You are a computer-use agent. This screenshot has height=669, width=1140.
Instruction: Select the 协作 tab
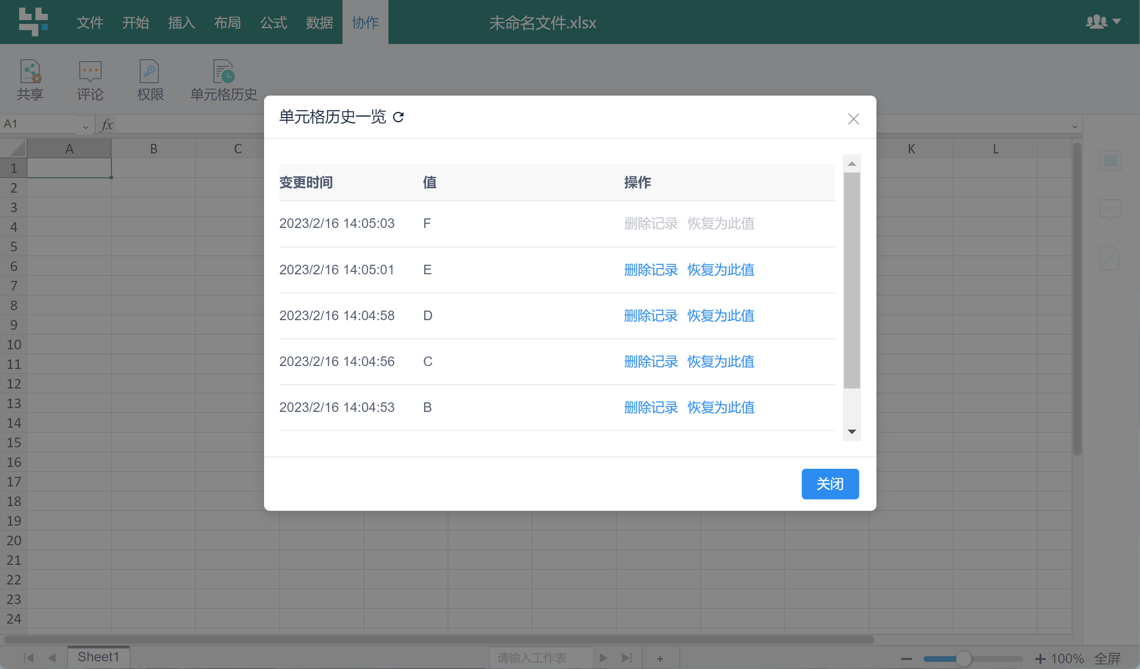tap(365, 22)
